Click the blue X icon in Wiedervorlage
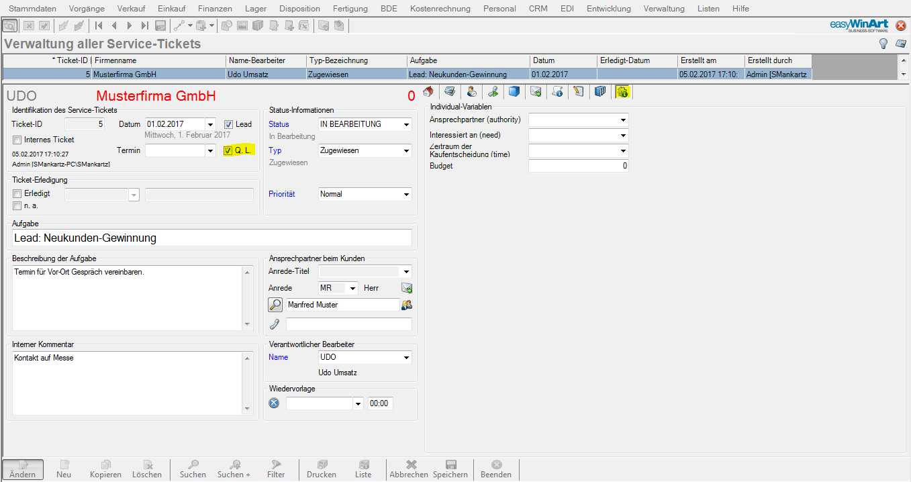 pyautogui.click(x=274, y=403)
